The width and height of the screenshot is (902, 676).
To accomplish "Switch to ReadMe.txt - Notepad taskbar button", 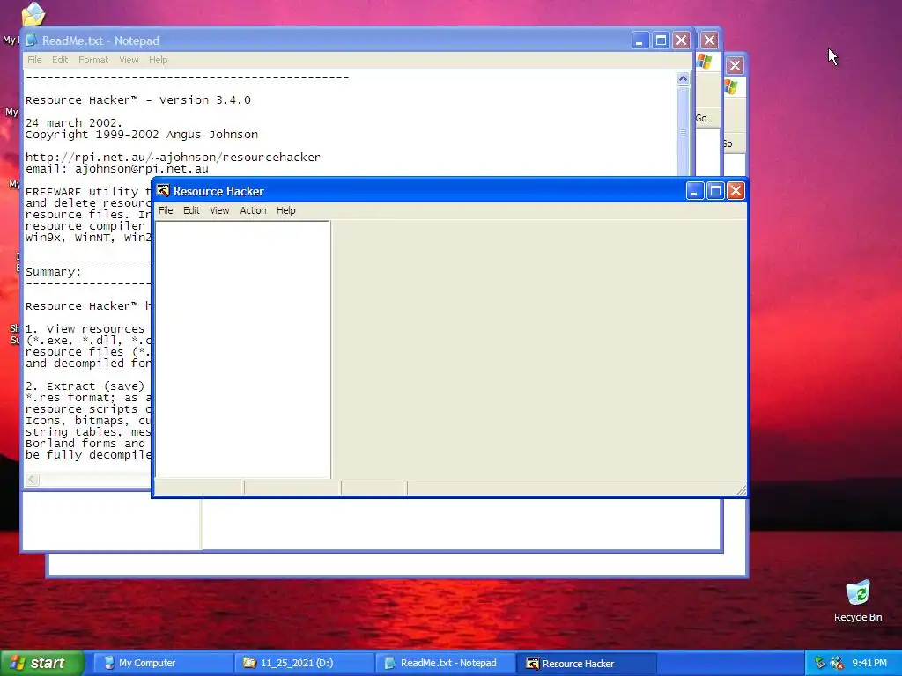I will pyautogui.click(x=445, y=663).
